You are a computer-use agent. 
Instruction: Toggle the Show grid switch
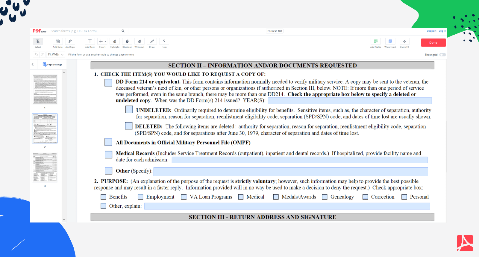[442, 55]
